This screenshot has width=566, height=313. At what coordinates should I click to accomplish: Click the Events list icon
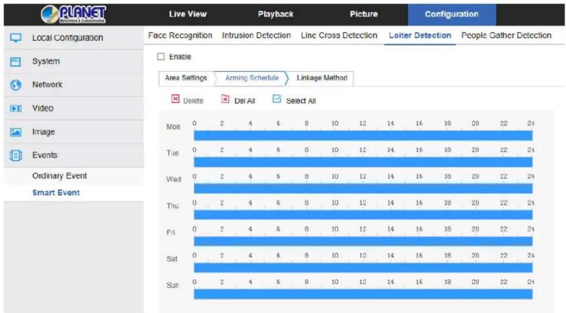tap(15, 155)
